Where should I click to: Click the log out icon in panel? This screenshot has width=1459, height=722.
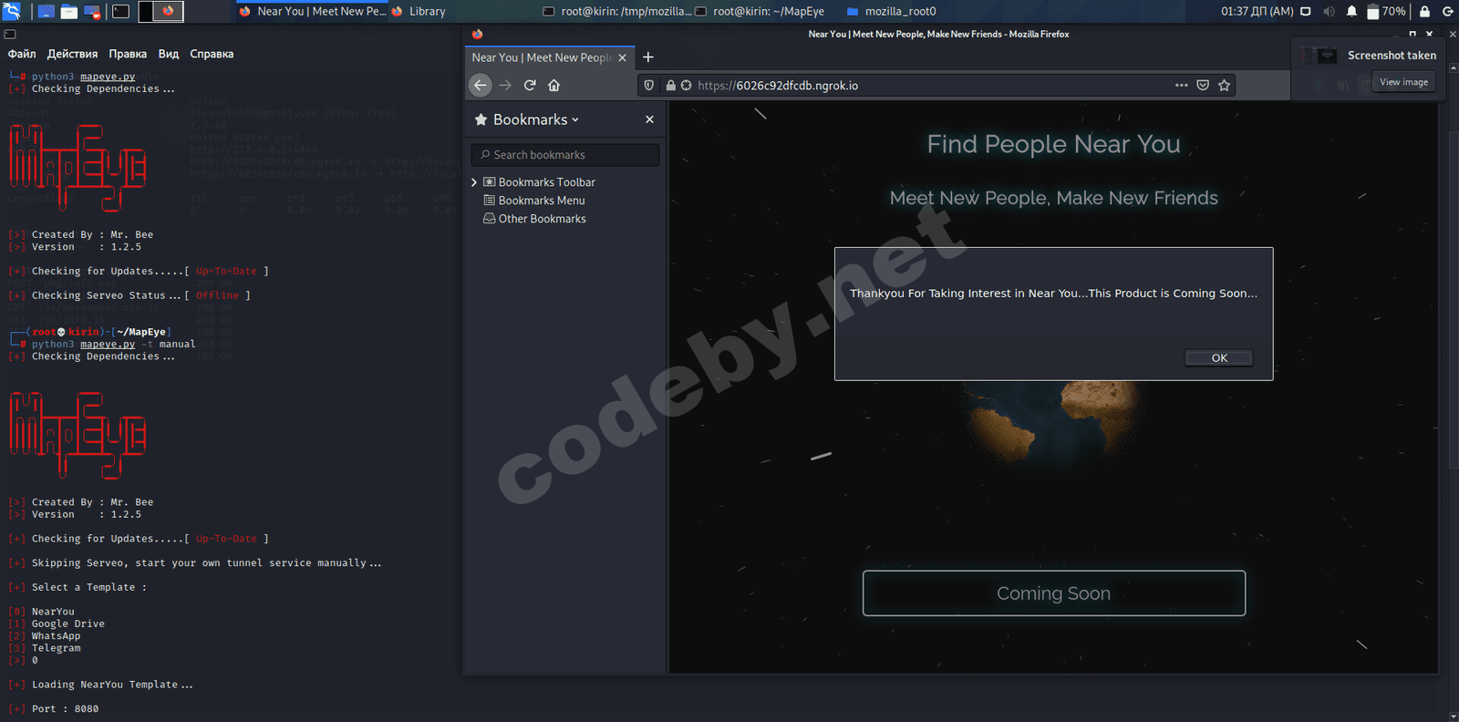(1447, 11)
